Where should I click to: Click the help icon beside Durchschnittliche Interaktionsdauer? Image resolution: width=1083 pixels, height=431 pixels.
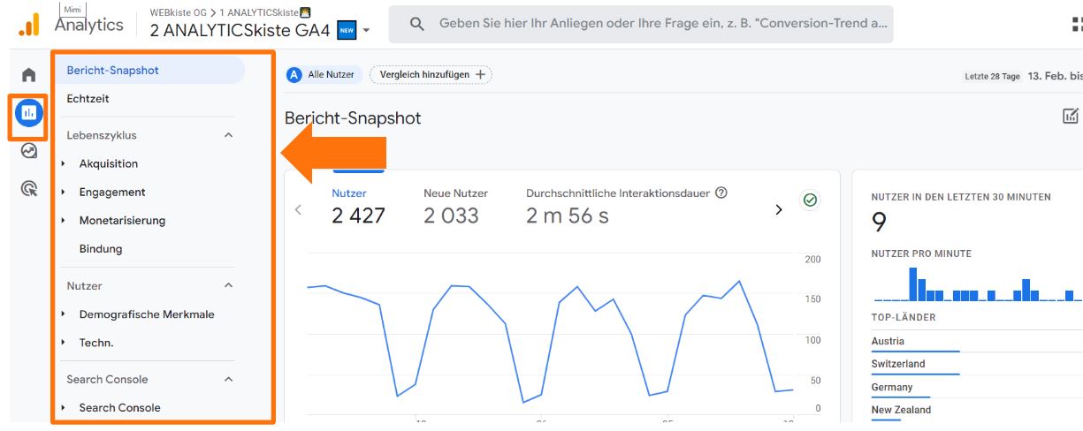click(721, 193)
